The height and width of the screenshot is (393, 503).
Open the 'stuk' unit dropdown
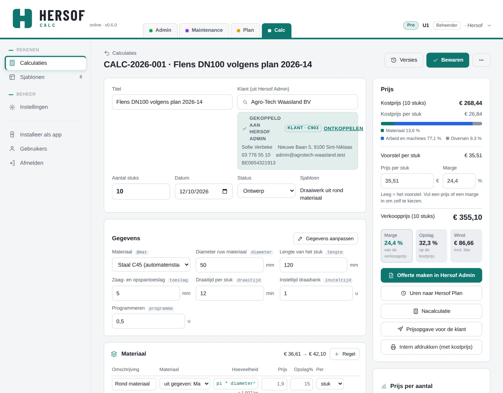pyautogui.click(x=330, y=384)
